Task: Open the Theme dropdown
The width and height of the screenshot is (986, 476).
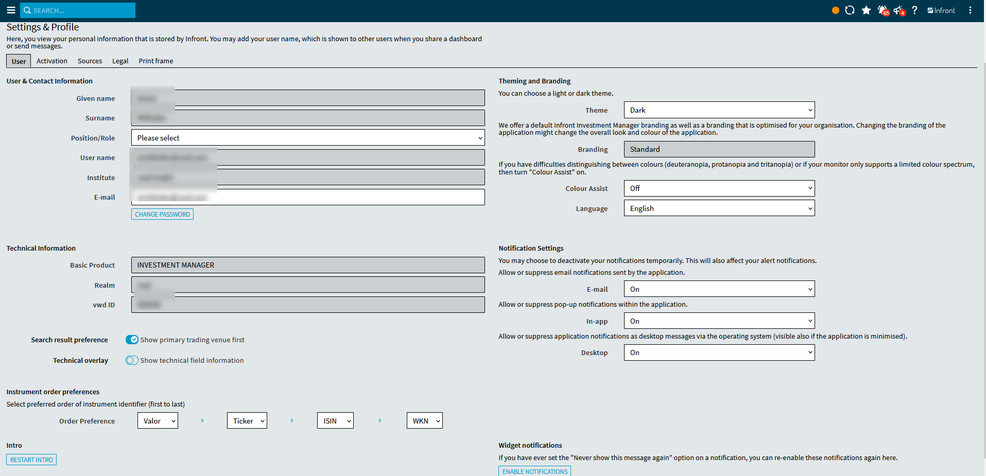Action: pyautogui.click(x=719, y=110)
